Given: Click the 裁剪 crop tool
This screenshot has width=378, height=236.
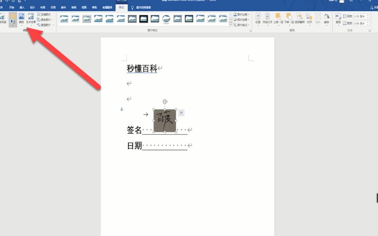Looking at the screenshot, I should click(x=338, y=20).
